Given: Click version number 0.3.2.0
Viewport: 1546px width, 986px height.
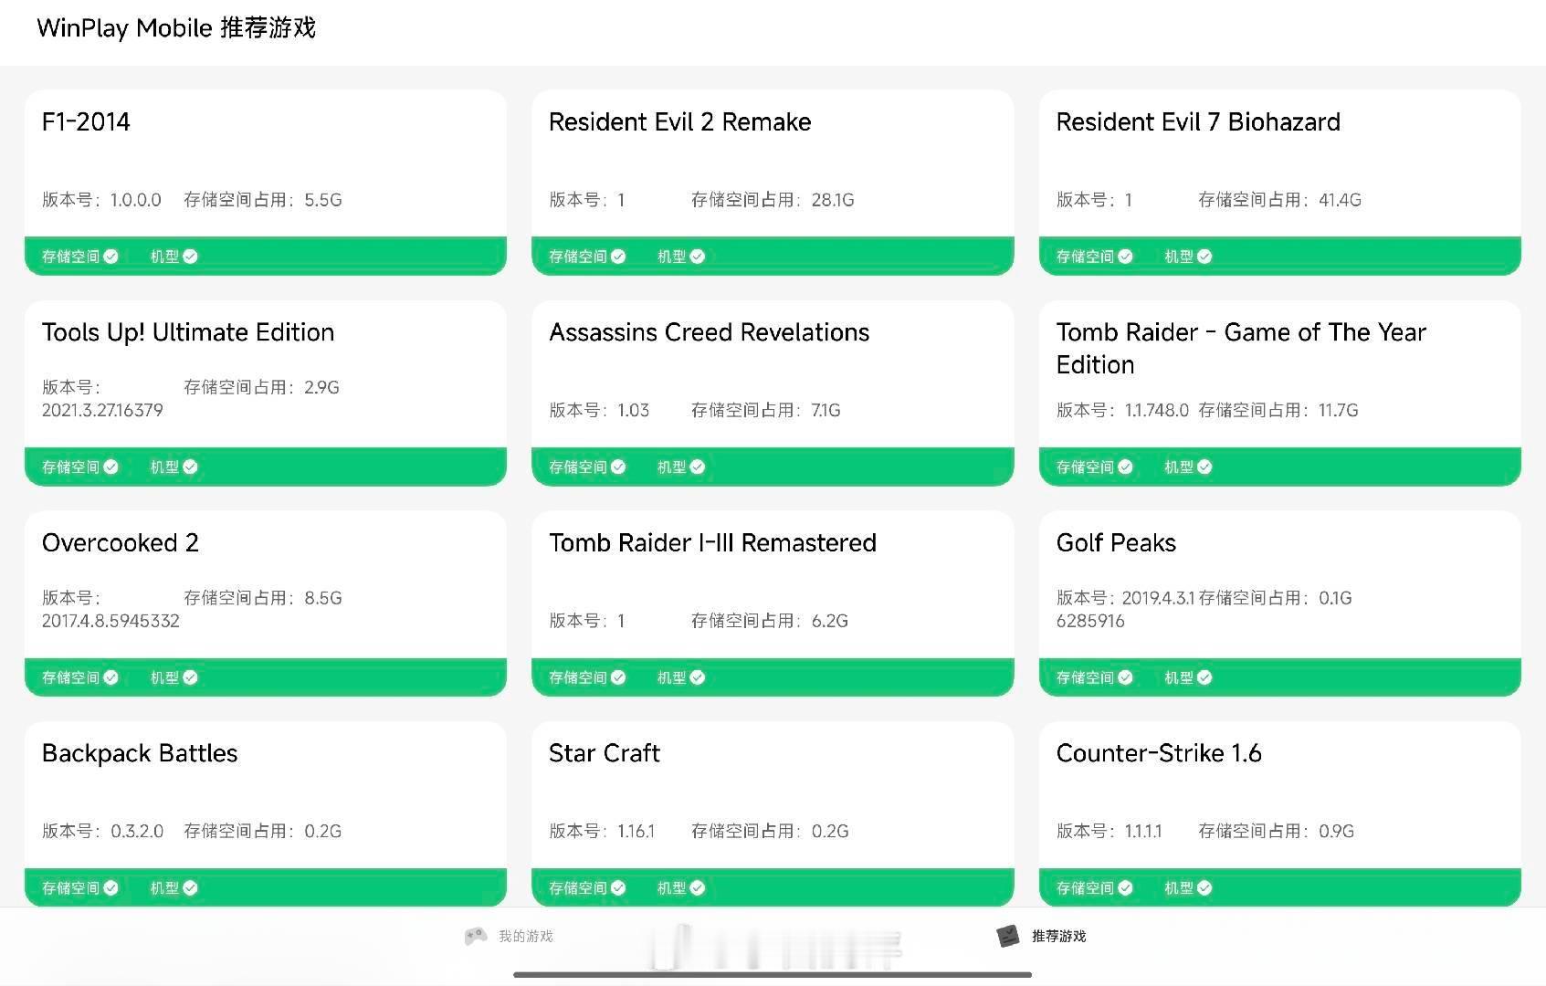Looking at the screenshot, I should 137,831.
